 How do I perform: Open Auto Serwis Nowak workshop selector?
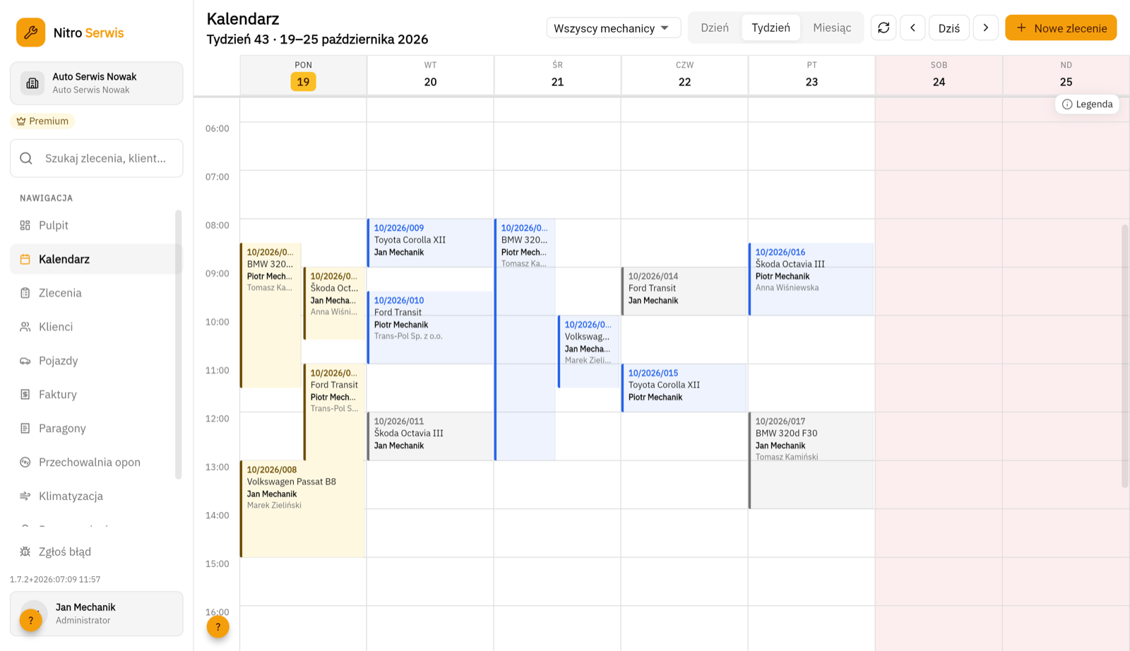(96, 83)
